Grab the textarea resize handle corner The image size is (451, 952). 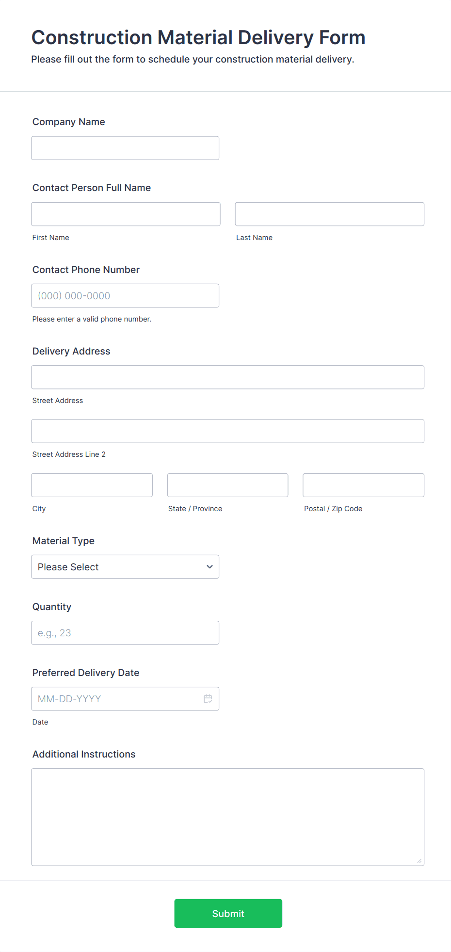[x=419, y=861]
